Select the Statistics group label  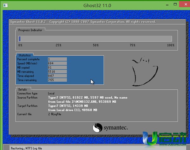click(x=24, y=55)
